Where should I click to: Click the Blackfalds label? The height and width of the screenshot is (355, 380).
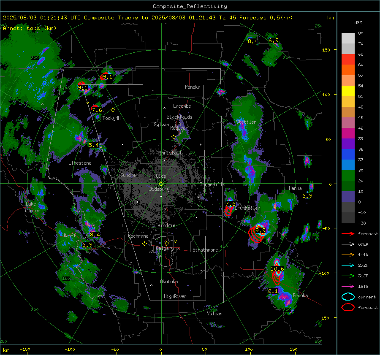point(179,117)
